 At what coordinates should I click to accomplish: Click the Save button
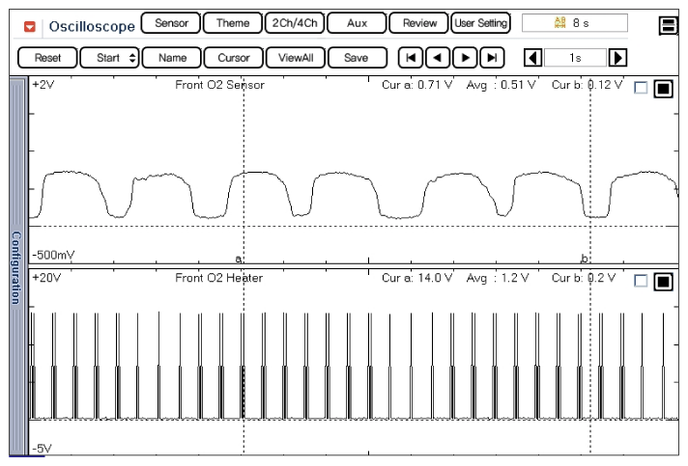click(x=356, y=58)
